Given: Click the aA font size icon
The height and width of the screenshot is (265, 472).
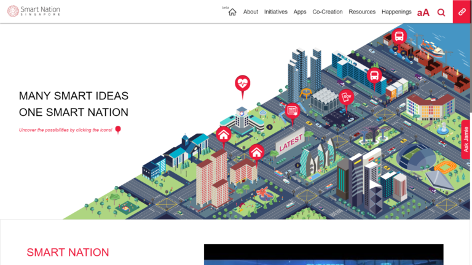Looking at the screenshot, I should coord(423,12).
